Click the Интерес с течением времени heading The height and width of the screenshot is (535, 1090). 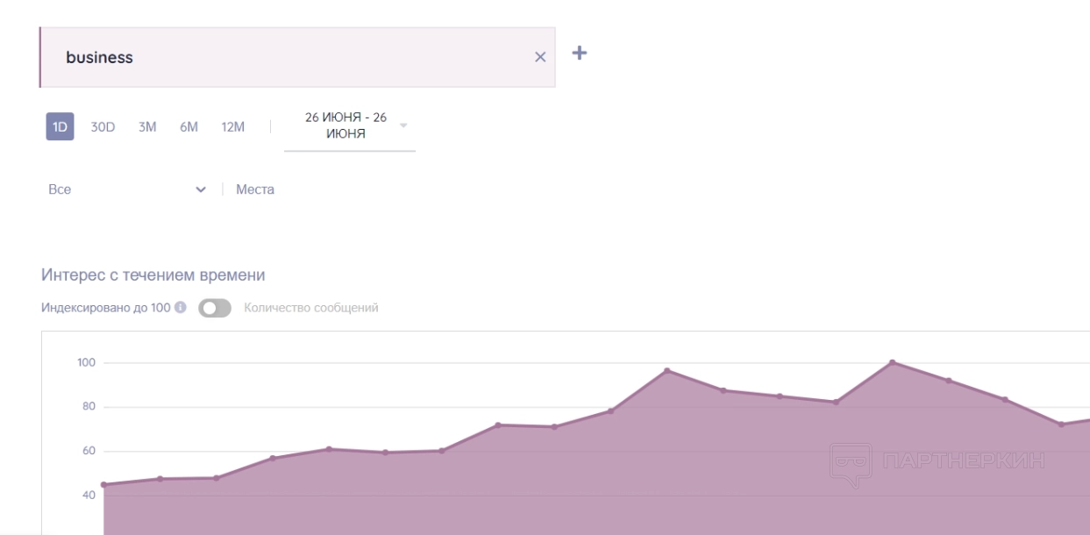153,275
